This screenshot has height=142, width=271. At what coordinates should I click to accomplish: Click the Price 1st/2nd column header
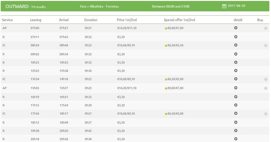click(x=127, y=20)
